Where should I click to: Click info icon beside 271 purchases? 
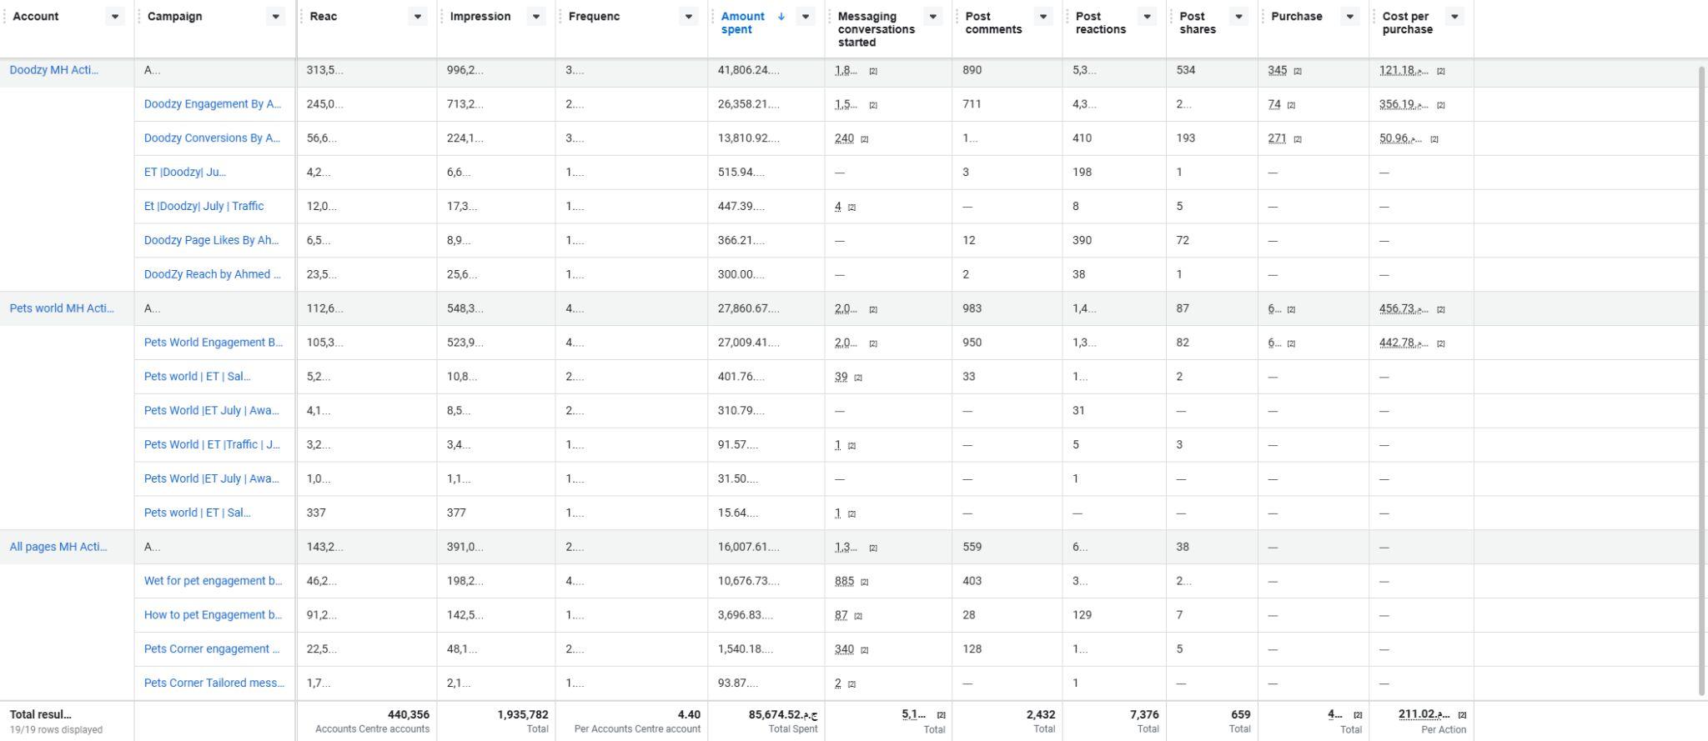[1298, 139]
